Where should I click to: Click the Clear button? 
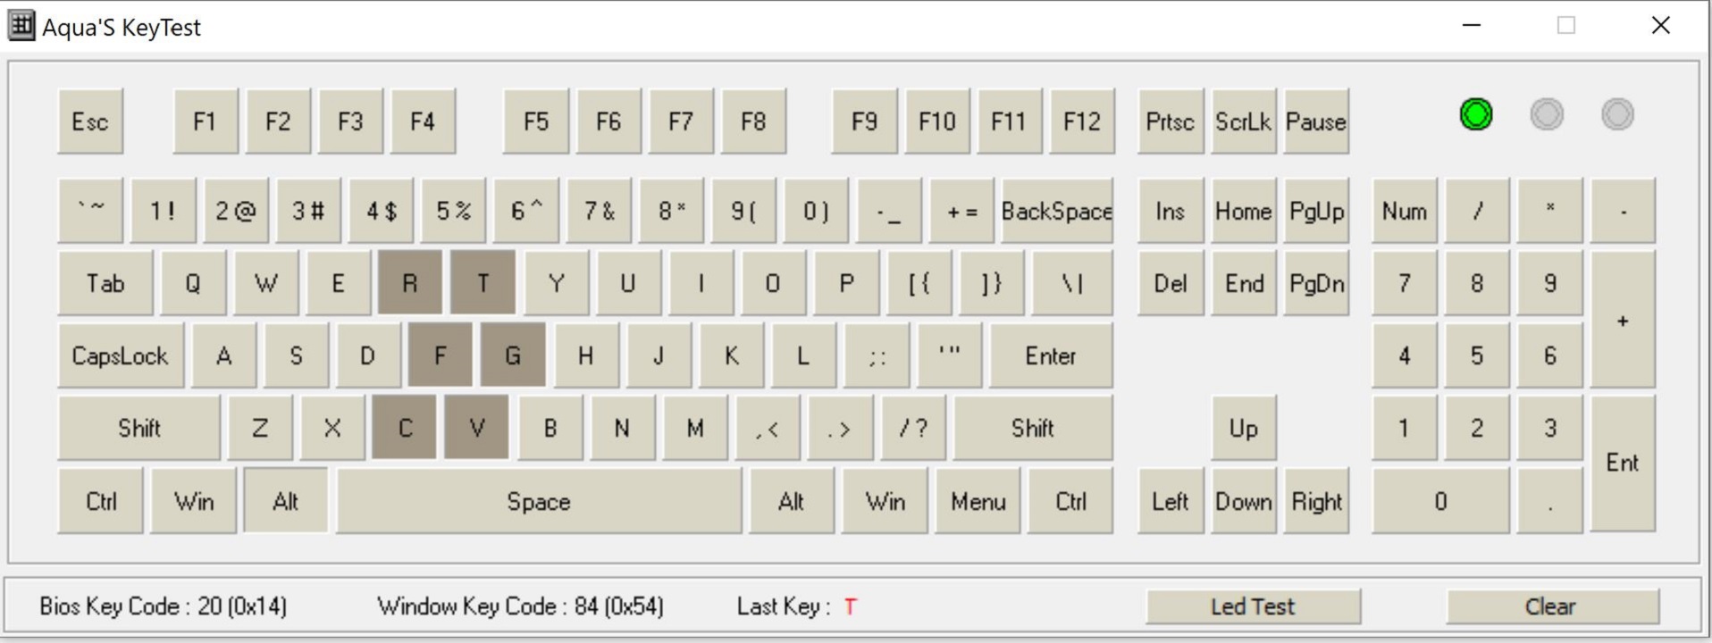[1552, 606]
